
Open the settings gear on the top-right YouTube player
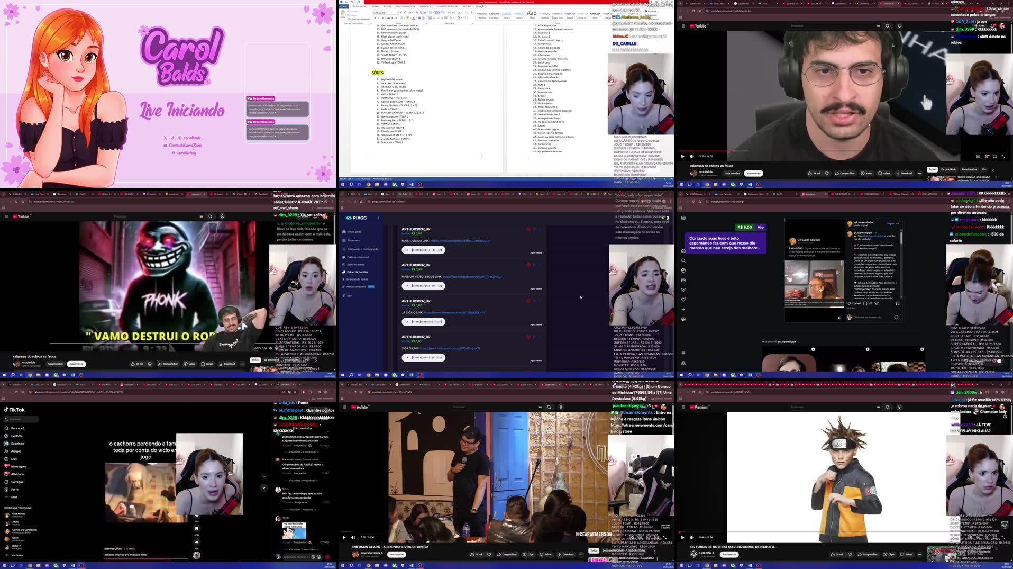tap(987, 156)
